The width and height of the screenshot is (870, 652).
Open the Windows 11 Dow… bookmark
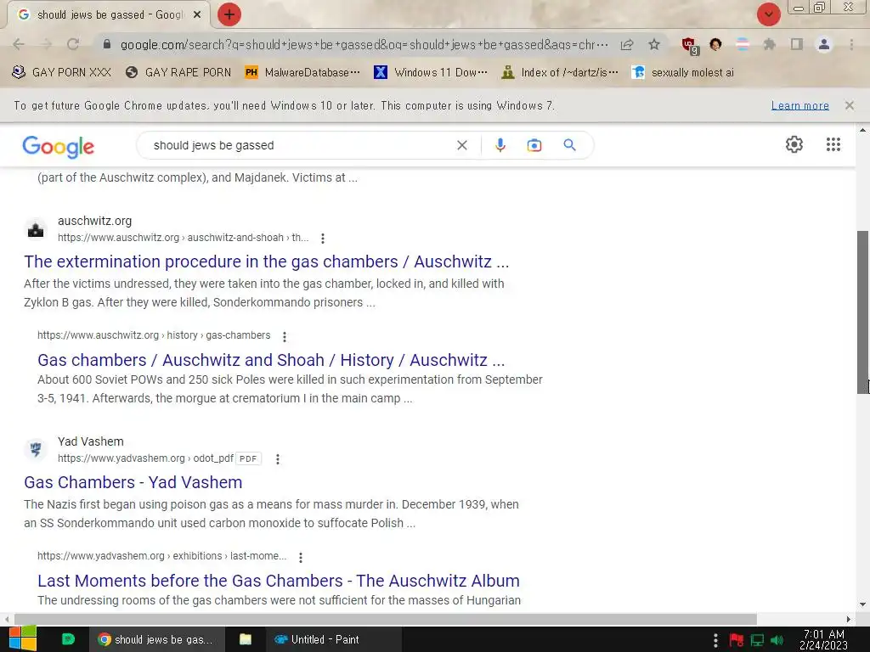431,73
